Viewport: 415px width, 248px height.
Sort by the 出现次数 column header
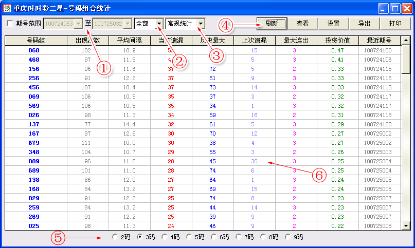coord(88,41)
